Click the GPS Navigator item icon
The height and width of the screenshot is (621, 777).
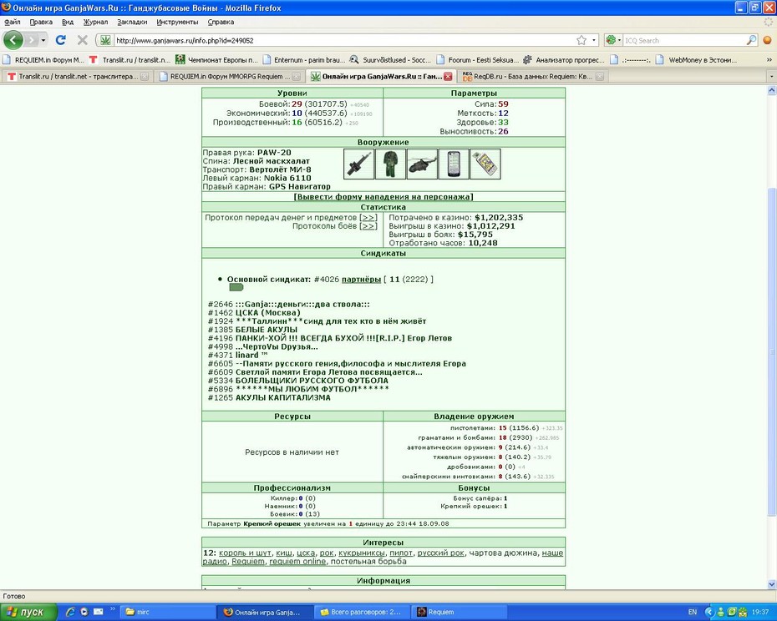tap(485, 164)
